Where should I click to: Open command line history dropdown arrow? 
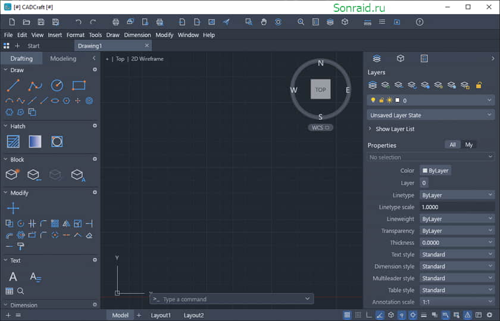tap(307, 298)
